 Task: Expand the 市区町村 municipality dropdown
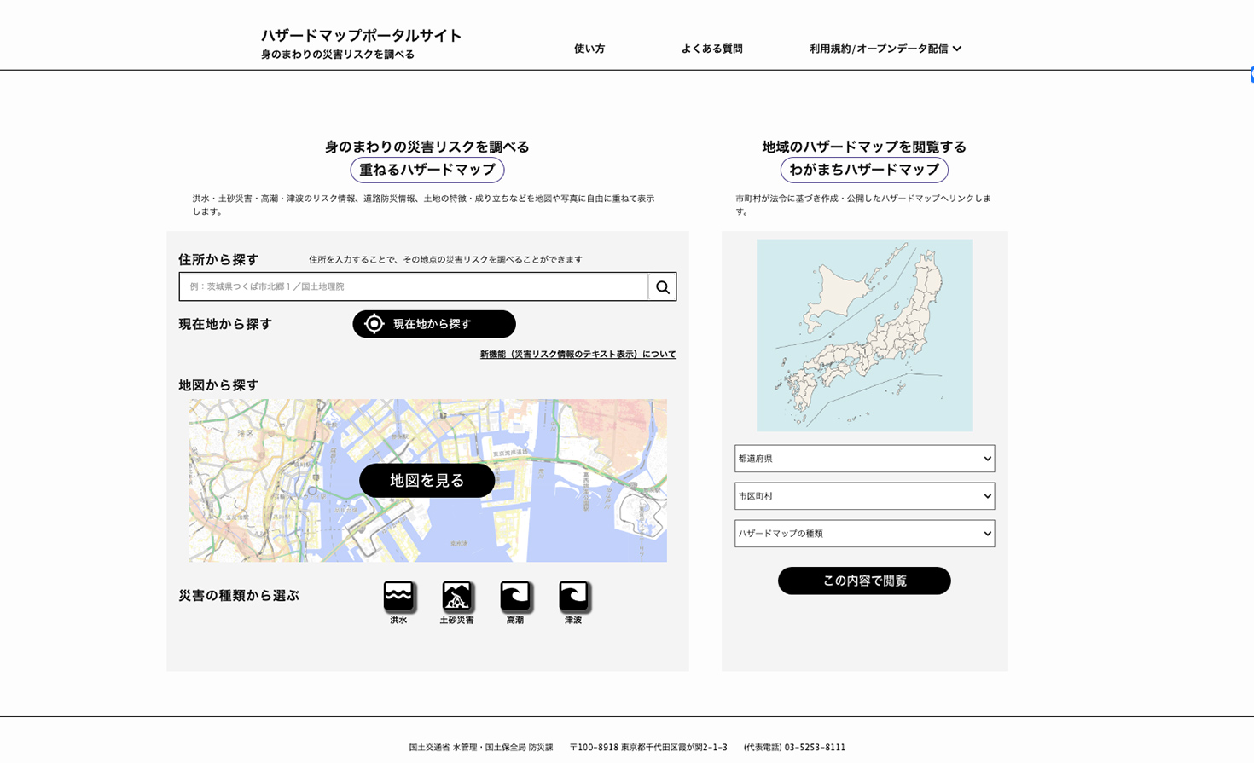click(863, 496)
